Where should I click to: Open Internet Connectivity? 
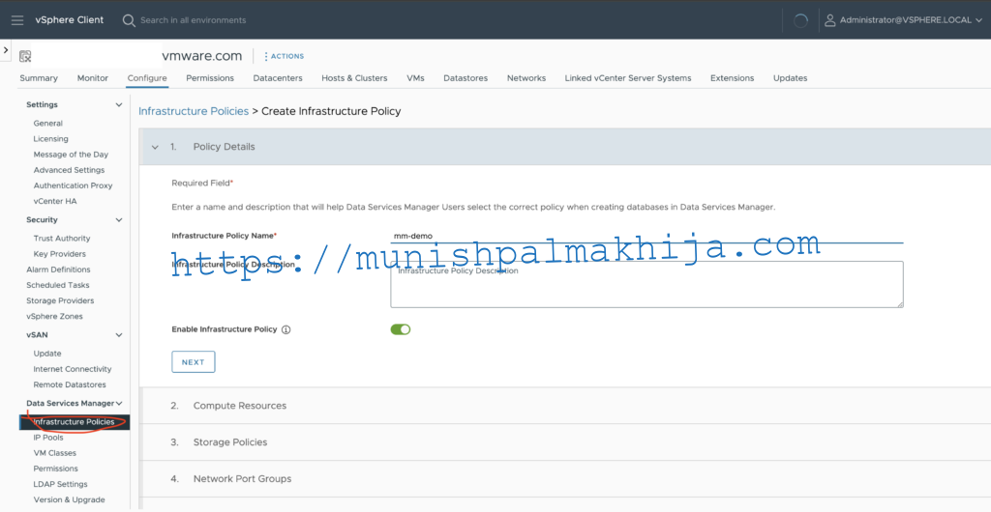(x=72, y=369)
